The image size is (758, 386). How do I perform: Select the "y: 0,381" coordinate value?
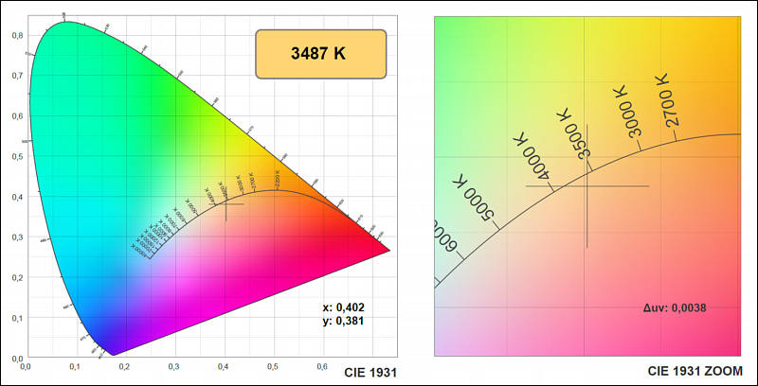coord(344,321)
